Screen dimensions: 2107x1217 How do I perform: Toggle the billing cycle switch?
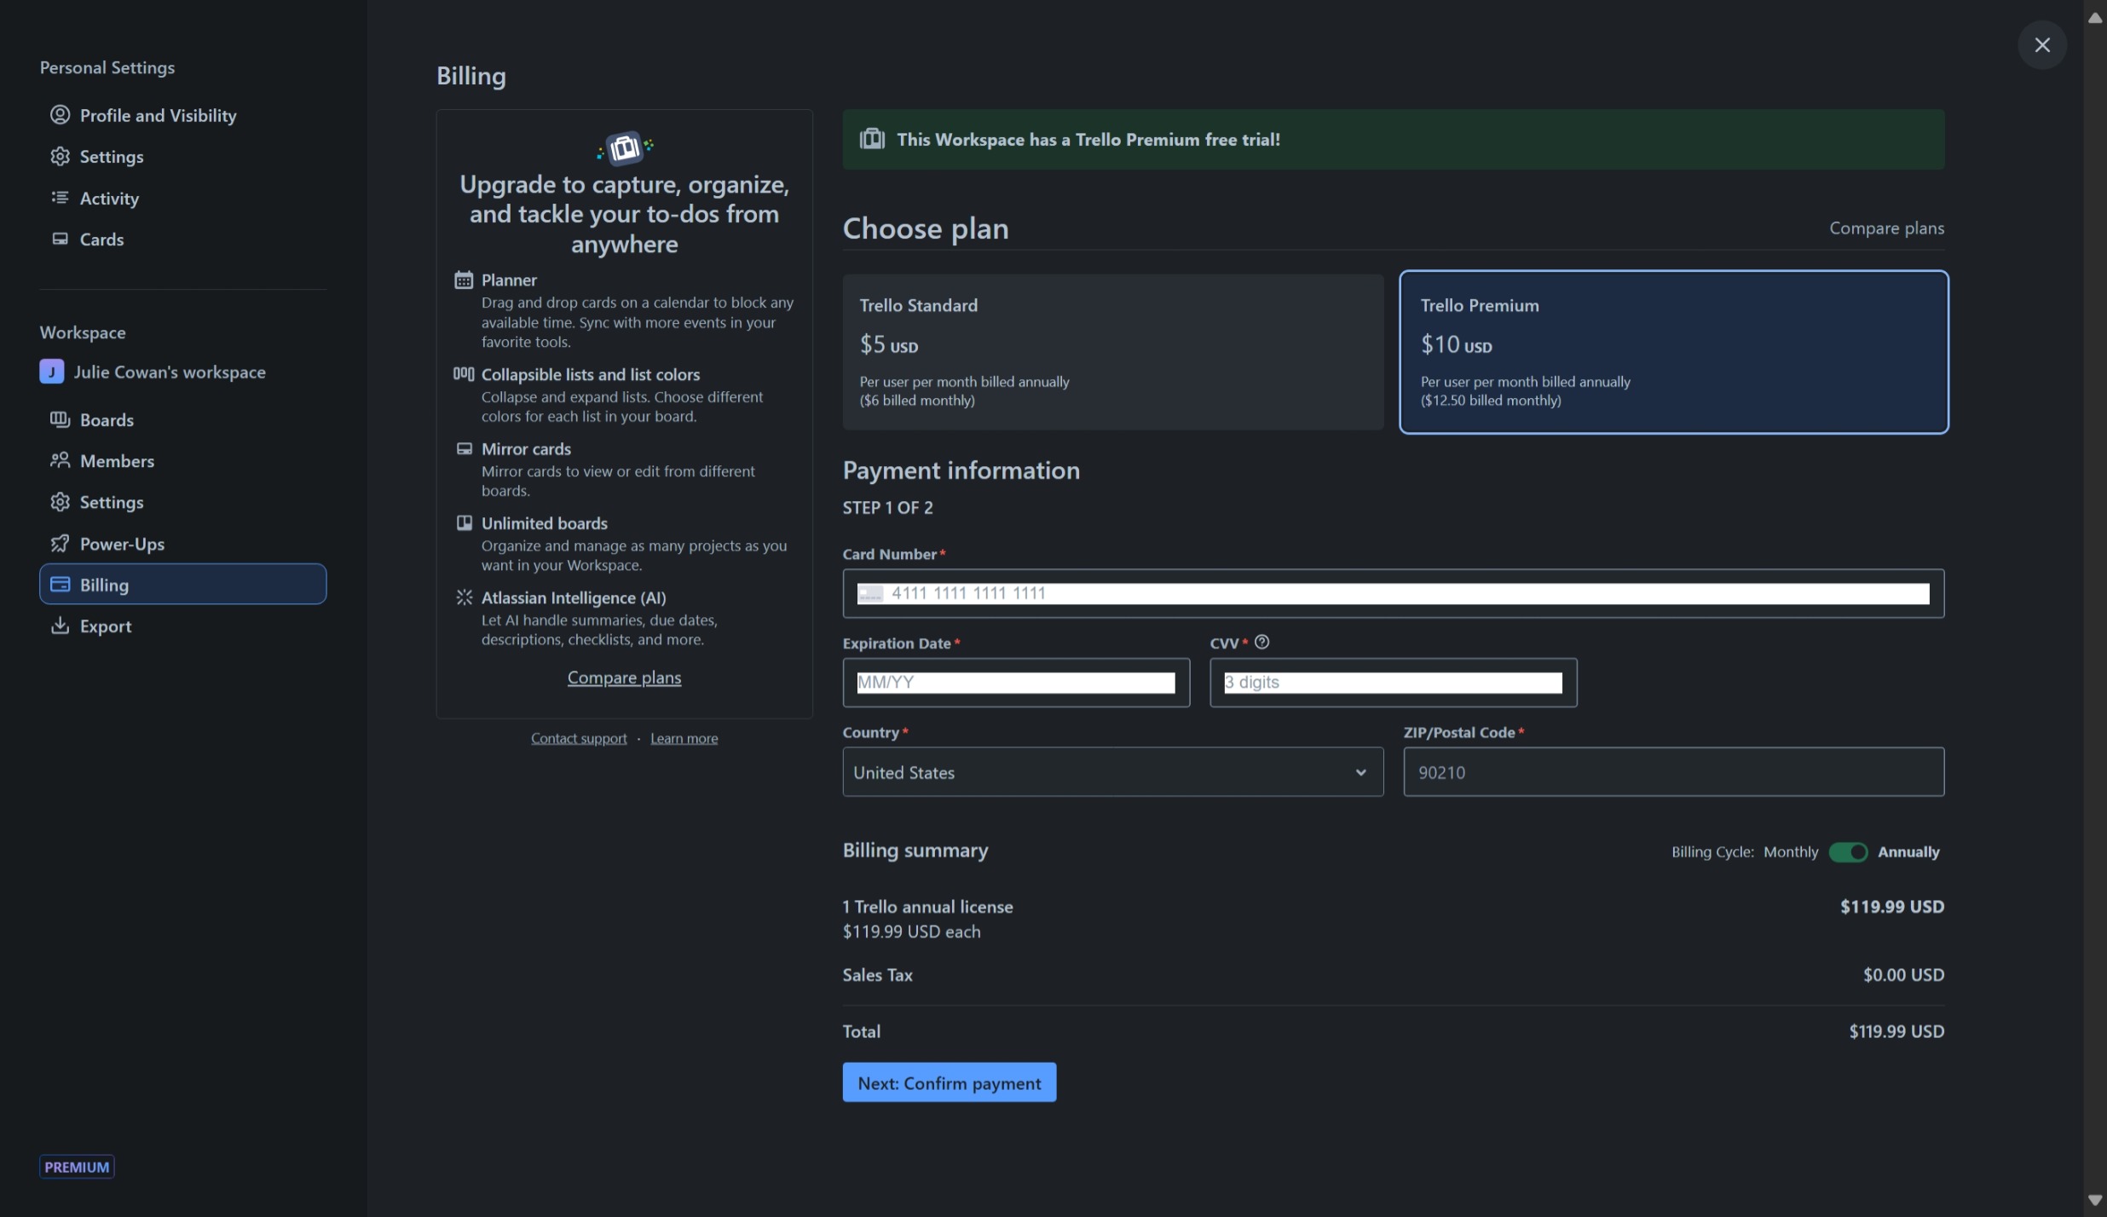(x=1848, y=851)
